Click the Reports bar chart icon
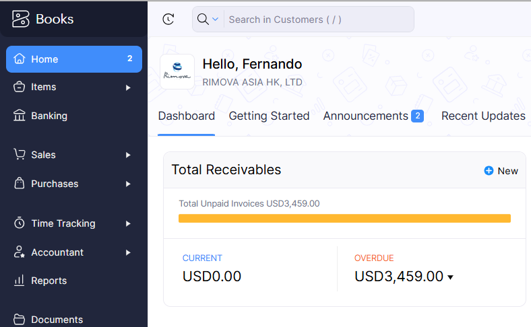This screenshot has width=531, height=327. click(20, 281)
